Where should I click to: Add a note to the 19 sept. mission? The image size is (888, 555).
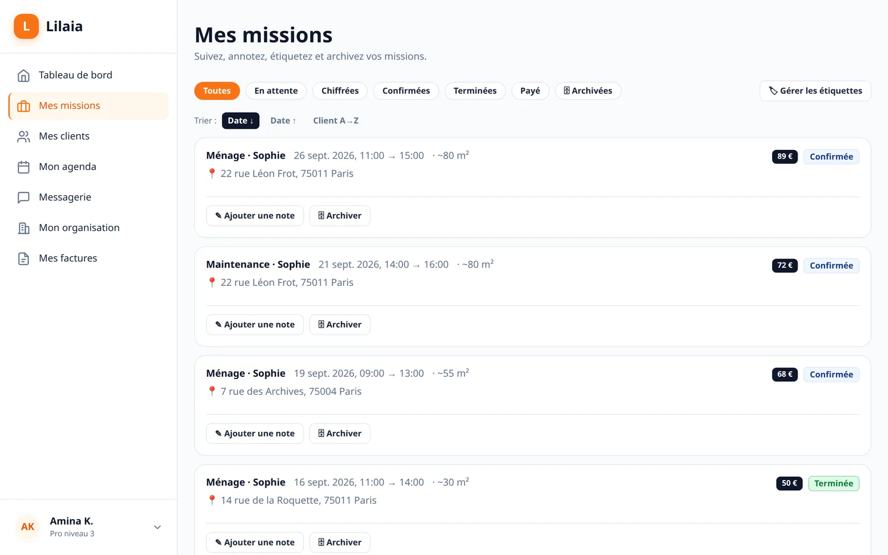coord(255,433)
